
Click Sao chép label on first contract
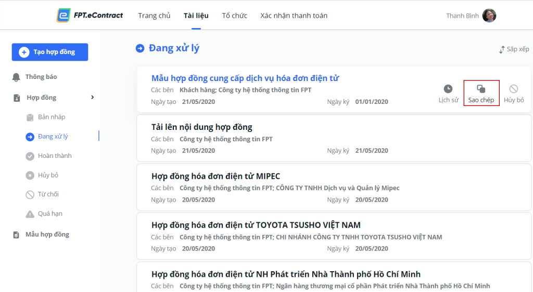[x=481, y=100]
